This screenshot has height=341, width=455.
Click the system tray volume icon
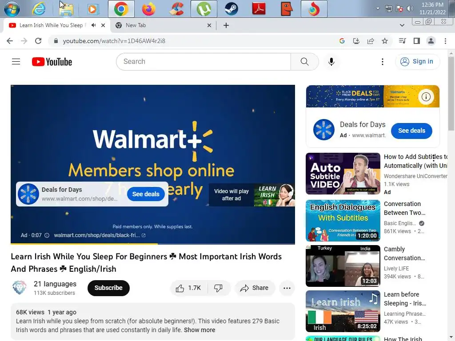(x=410, y=8)
